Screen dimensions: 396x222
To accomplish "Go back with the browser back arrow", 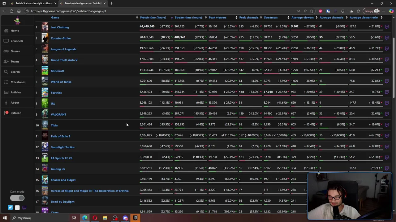I will (4, 11).
